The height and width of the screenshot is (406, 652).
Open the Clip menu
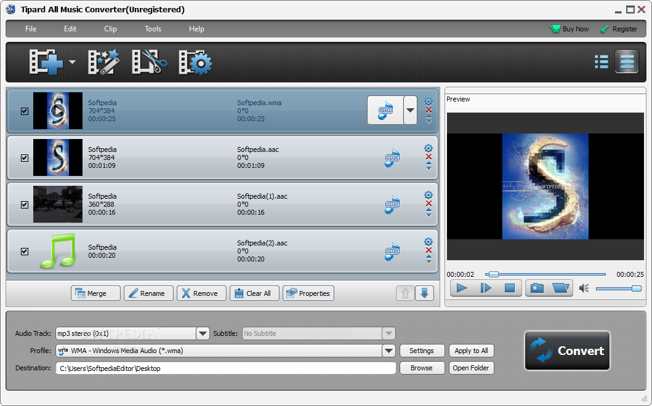[110, 29]
